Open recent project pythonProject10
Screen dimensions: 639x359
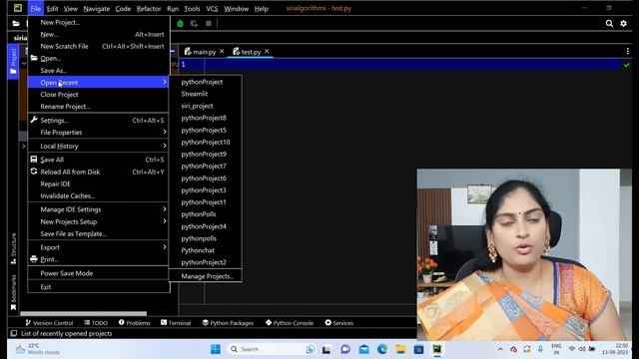(x=206, y=142)
